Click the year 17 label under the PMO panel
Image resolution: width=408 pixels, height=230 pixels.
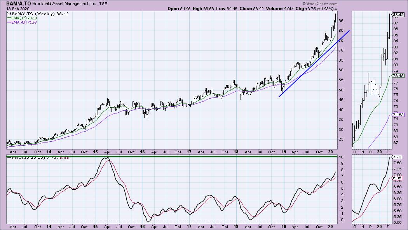coord(189,227)
